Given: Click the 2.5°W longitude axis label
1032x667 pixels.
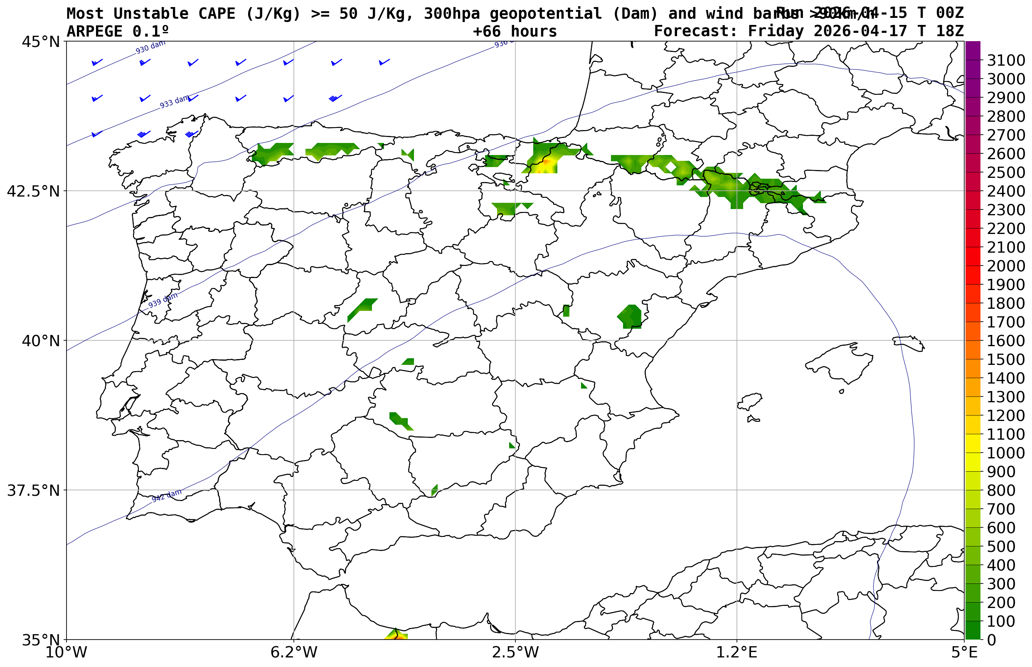Looking at the screenshot, I should pyautogui.click(x=515, y=652).
